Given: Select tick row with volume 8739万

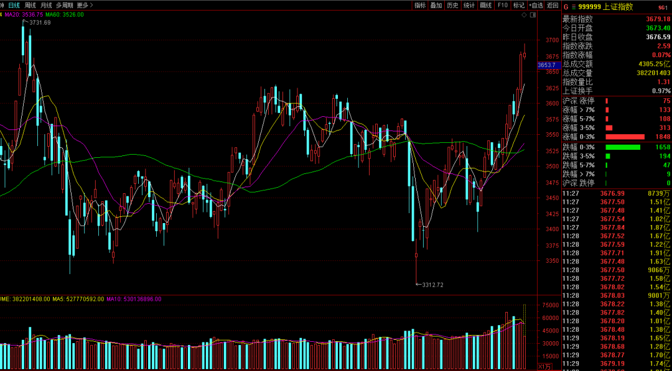Looking at the screenshot, I should (x=617, y=193).
